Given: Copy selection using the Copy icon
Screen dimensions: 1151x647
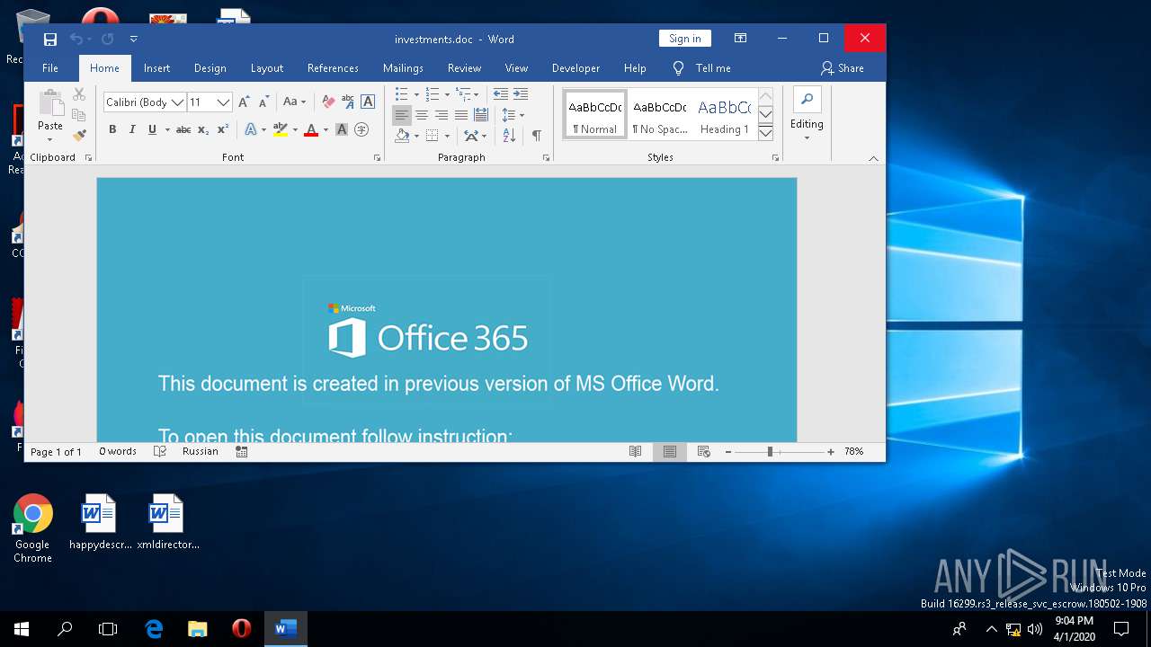Looking at the screenshot, I should pyautogui.click(x=79, y=115).
